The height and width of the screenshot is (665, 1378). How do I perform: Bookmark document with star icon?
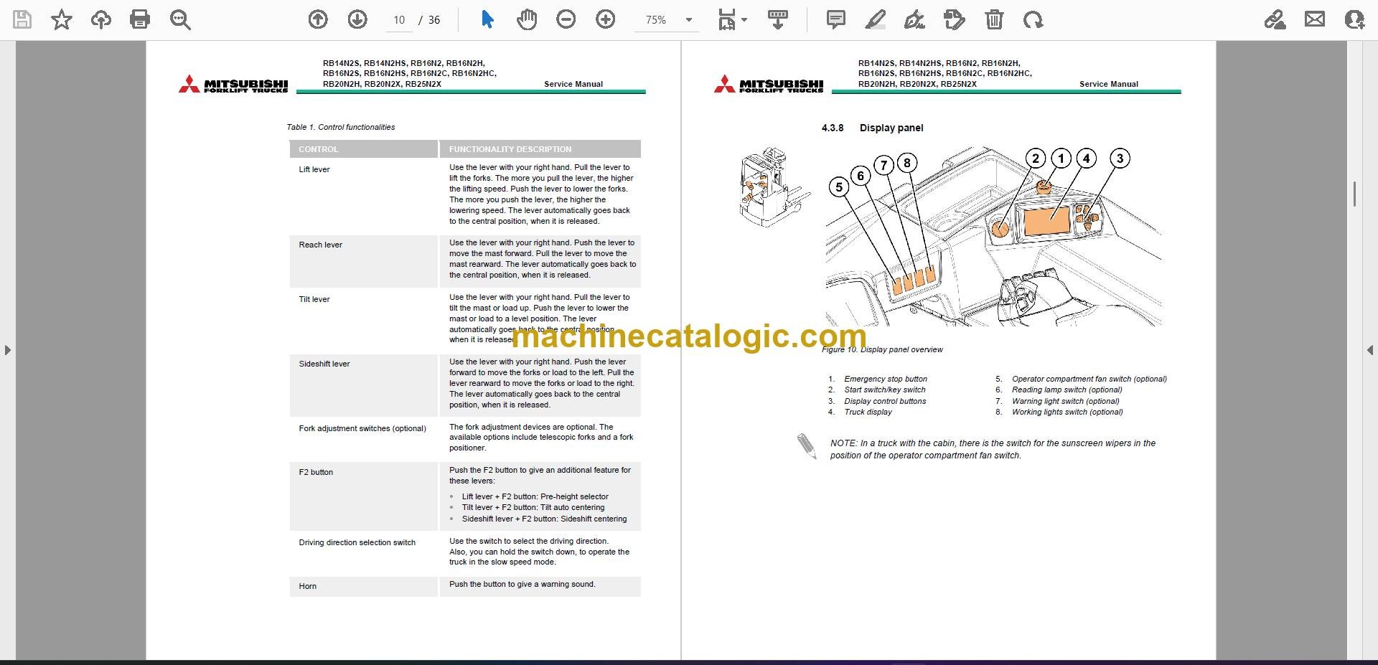[x=62, y=19]
